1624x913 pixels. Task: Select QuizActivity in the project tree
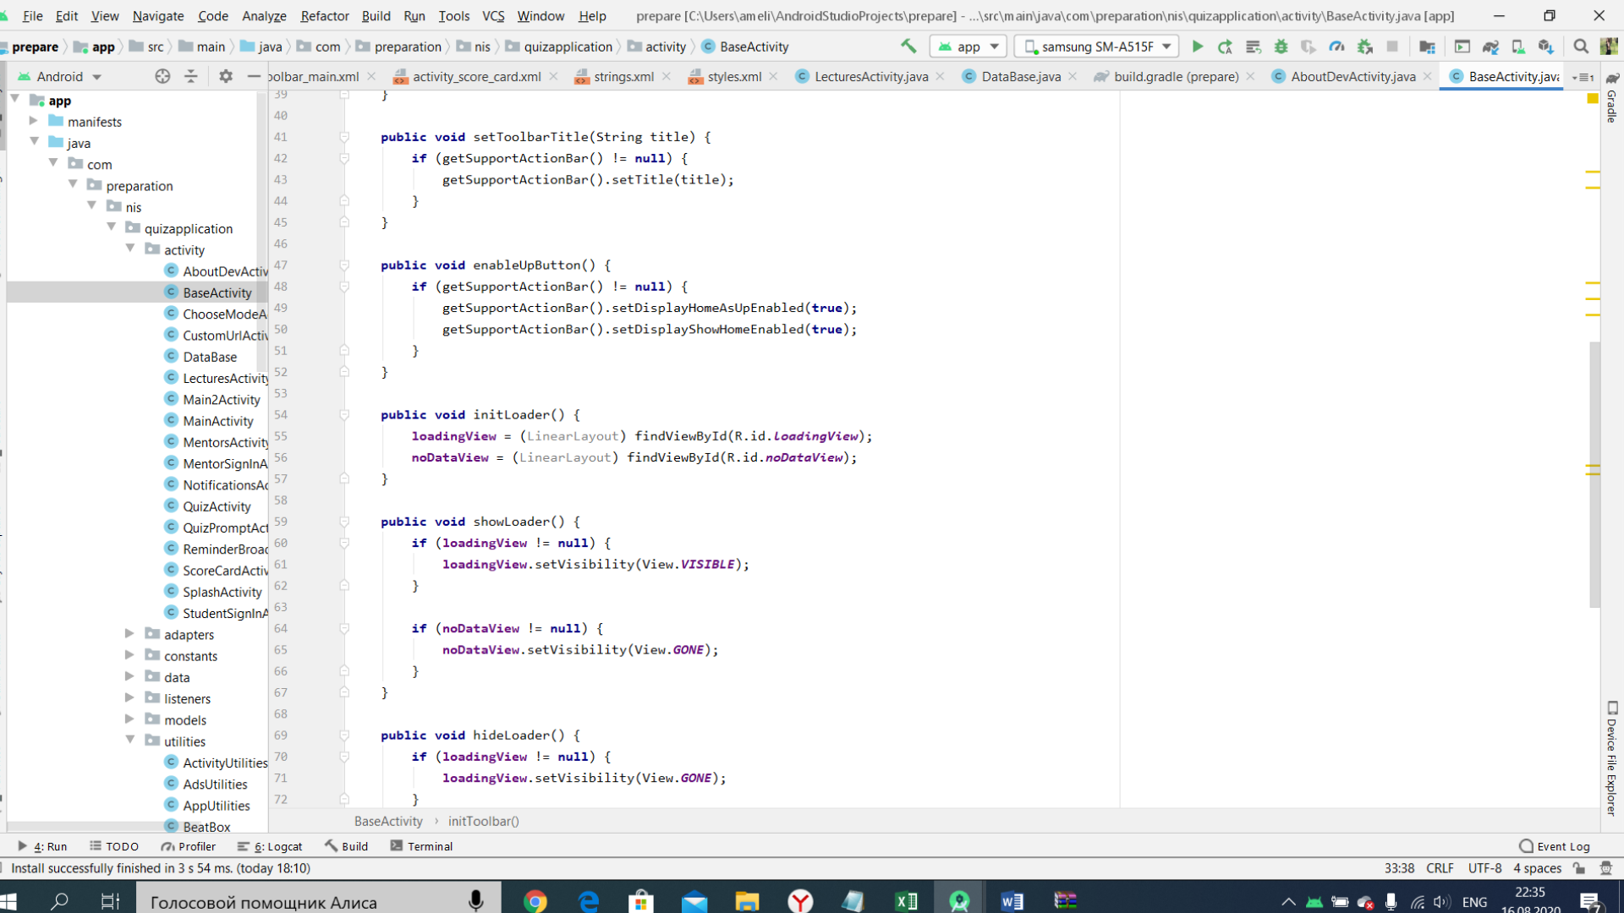[x=217, y=506]
